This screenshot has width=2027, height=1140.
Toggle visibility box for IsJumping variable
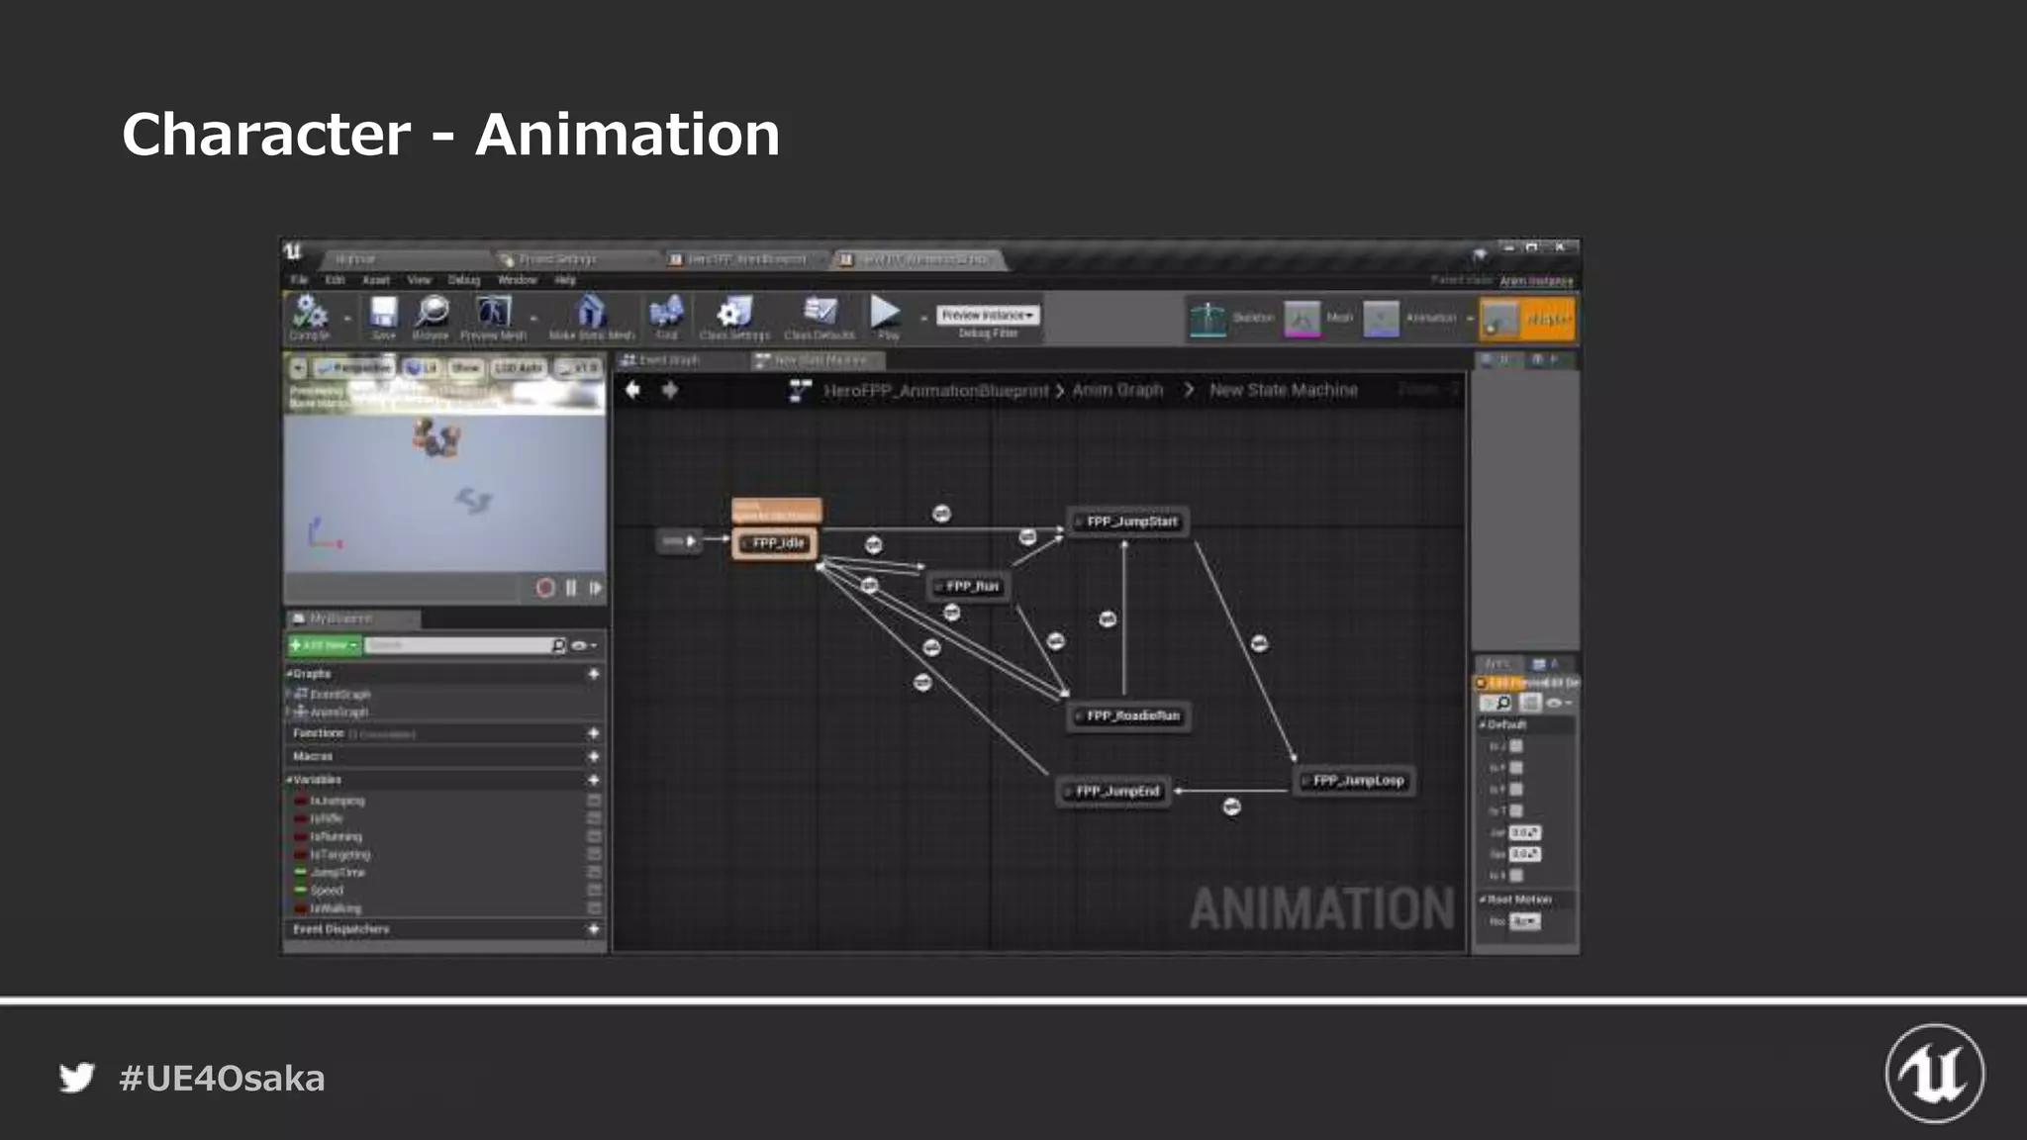tap(594, 801)
